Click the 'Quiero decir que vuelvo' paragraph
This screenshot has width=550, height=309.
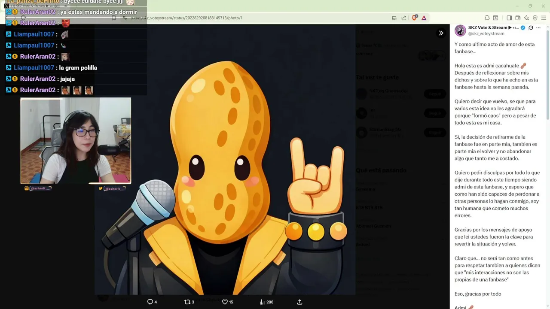pos(495,112)
